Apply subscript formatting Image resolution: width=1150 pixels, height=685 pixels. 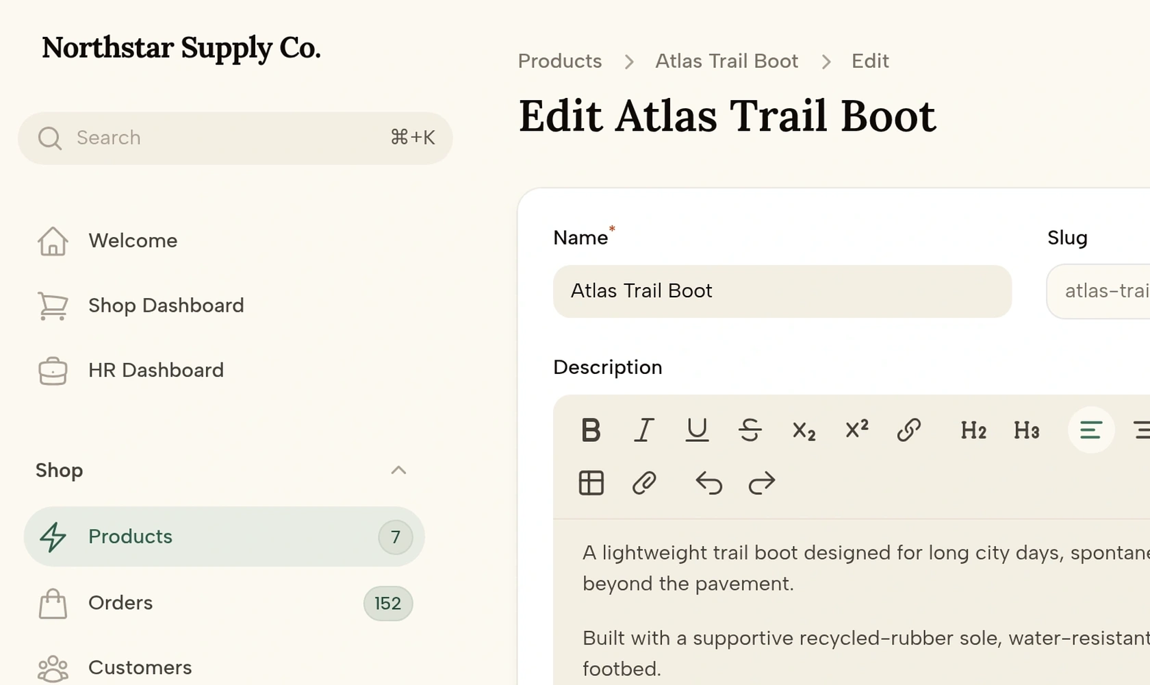(x=804, y=430)
